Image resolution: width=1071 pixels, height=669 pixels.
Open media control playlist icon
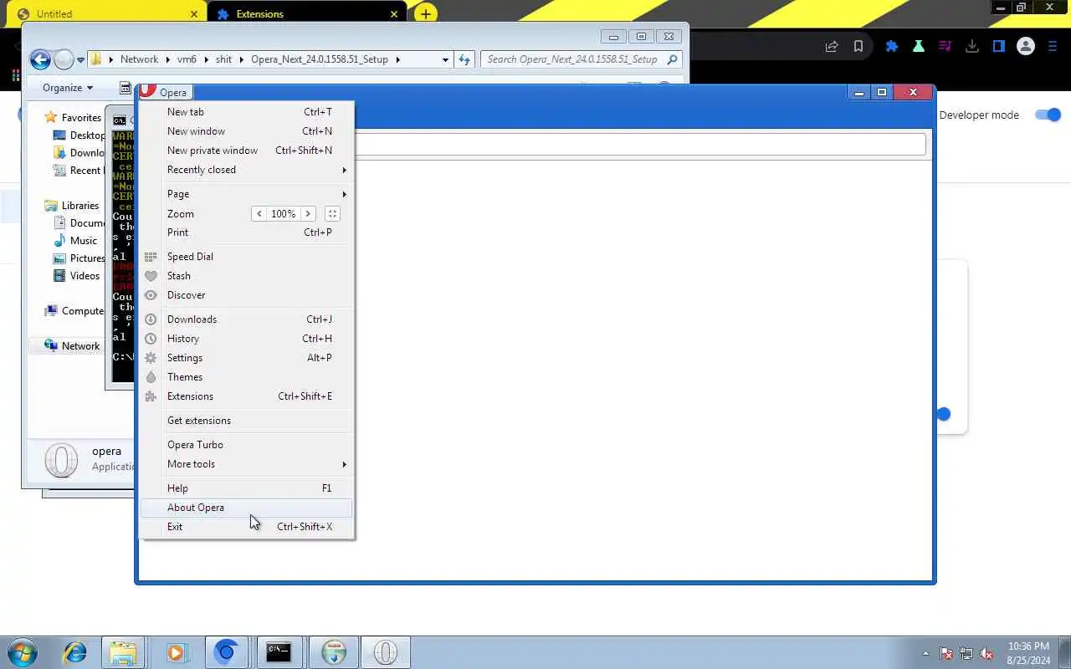(x=945, y=47)
